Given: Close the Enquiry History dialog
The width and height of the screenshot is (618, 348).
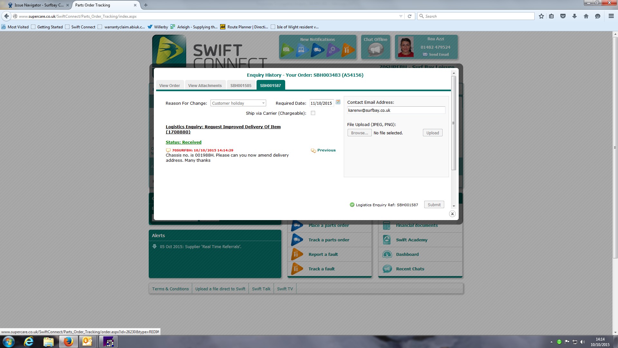Looking at the screenshot, I should tap(452, 214).
